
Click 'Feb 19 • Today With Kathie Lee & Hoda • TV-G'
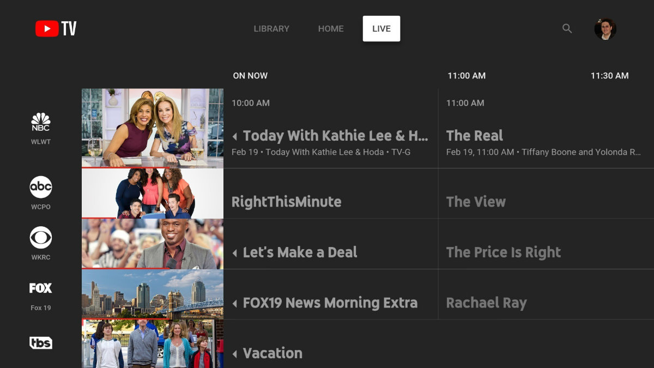pos(321,152)
